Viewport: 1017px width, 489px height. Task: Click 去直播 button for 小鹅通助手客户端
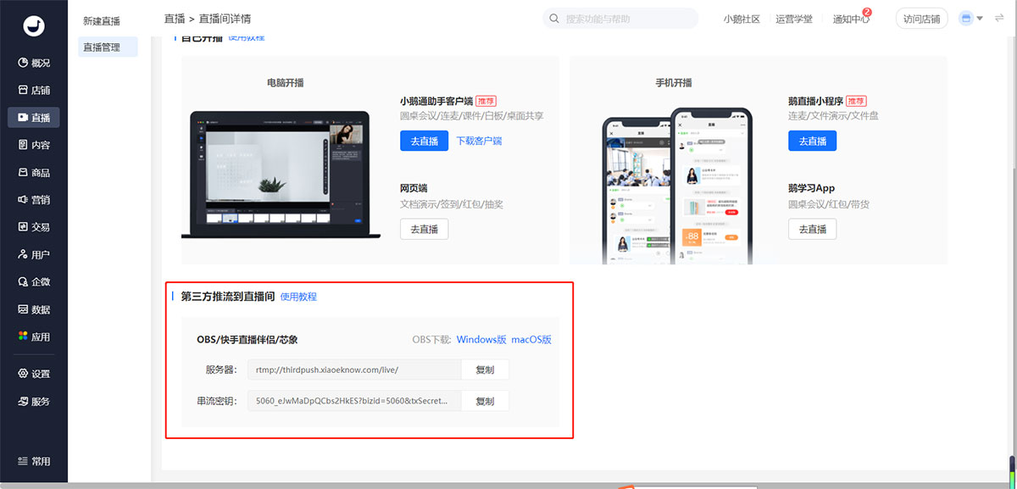424,142
